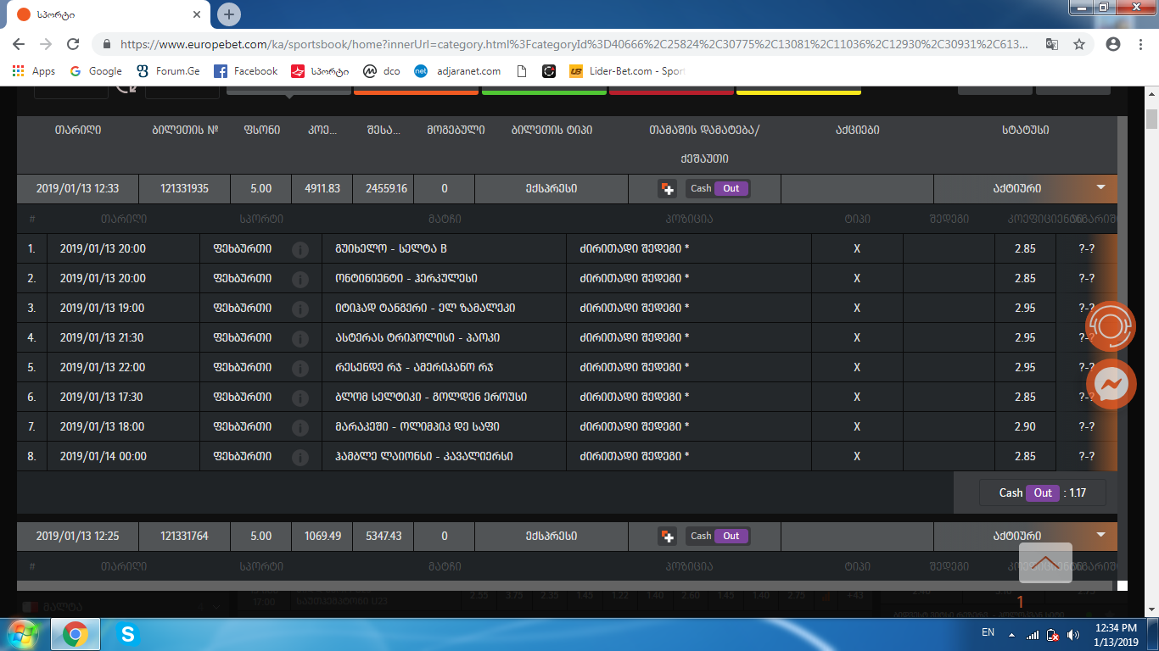
Task: Click the ticket date 2019/01/13 12:25
Action: [x=78, y=537]
